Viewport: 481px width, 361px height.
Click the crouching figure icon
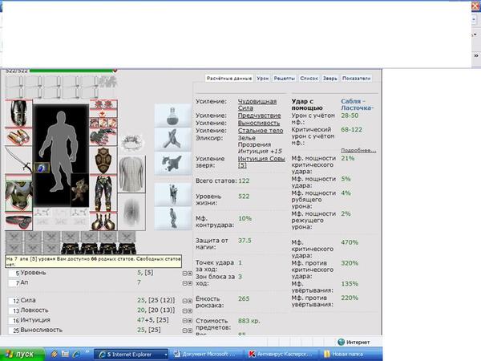172,218
